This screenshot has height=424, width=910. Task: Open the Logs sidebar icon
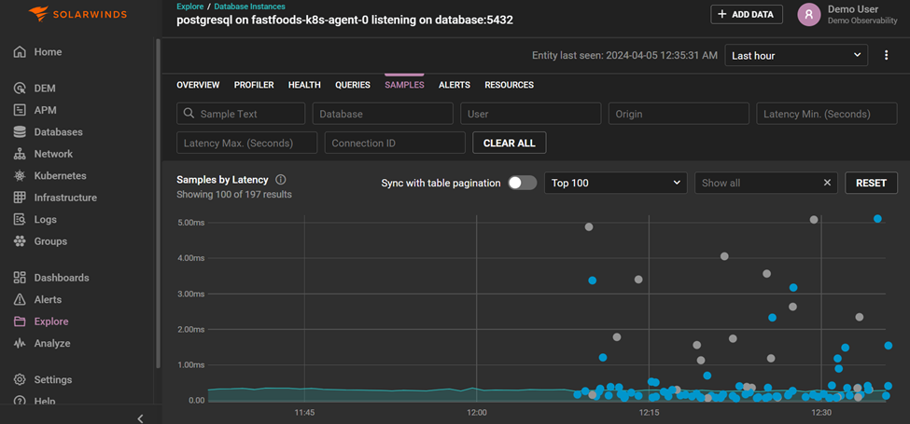pyautogui.click(x=20, y=220)
